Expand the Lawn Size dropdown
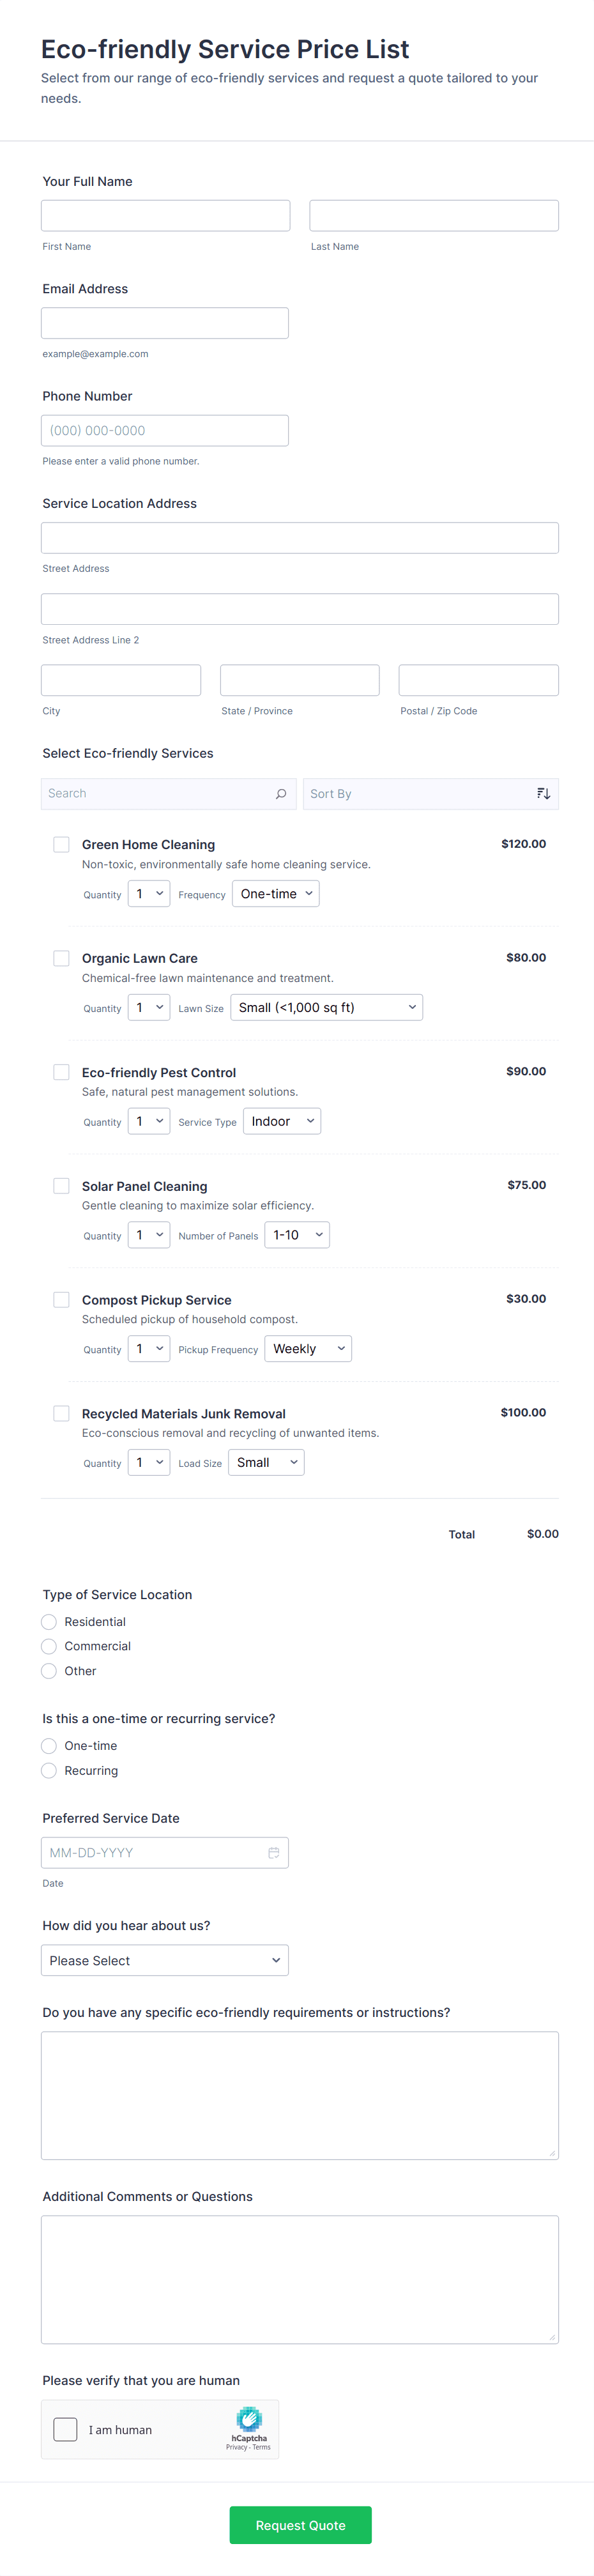The image size is (594, 2576). (x=326, y=1008)
